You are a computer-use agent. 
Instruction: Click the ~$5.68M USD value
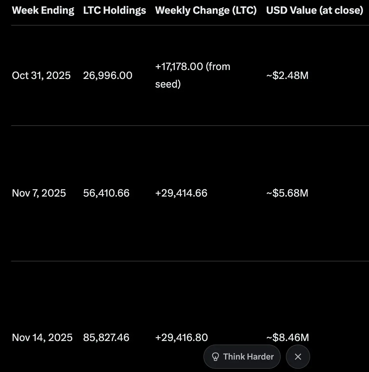[x=287, y=193]
